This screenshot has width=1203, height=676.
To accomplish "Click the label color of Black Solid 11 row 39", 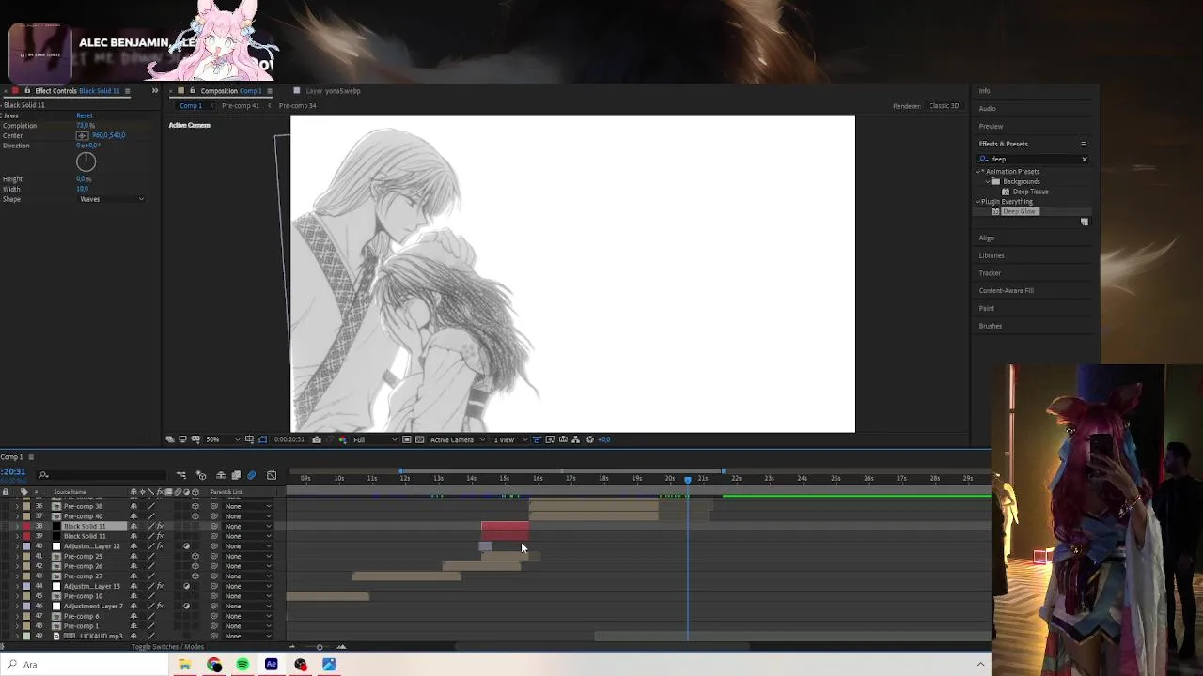I will tap(26, 536).
